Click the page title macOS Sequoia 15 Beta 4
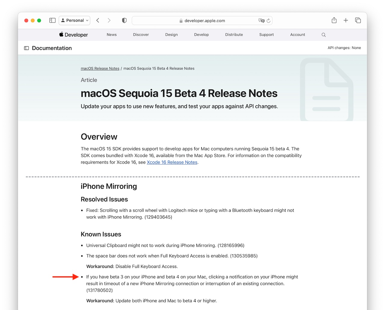Screen dimensions: 385x310 pyautogui.click(x=179, y=94)
